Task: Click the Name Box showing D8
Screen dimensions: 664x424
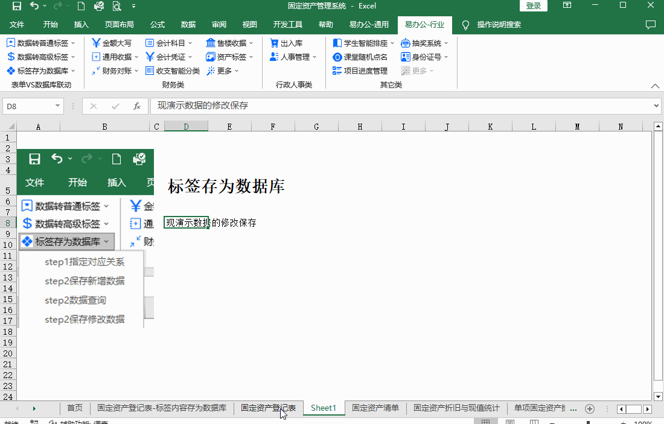Action: (29, 106)
